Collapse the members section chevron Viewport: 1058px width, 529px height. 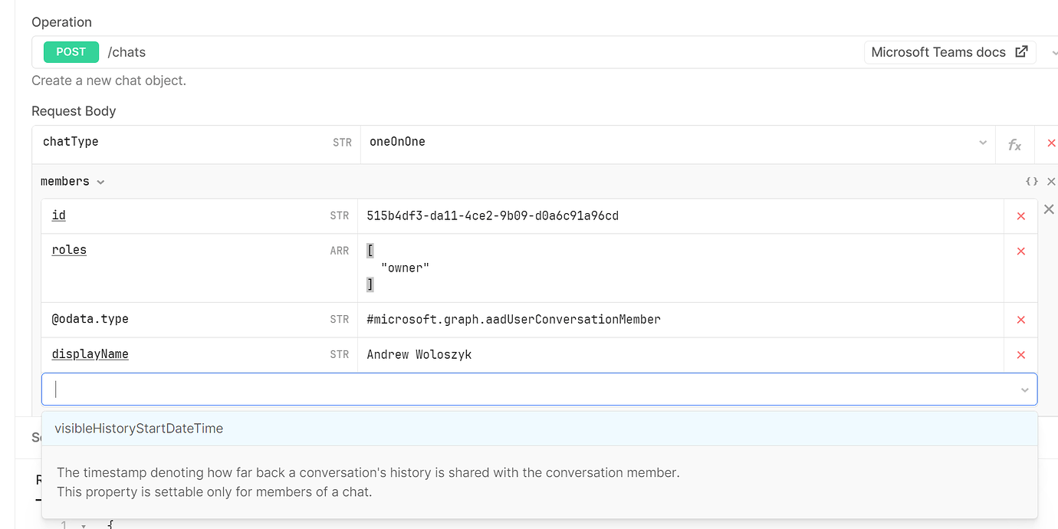point(100,182)
